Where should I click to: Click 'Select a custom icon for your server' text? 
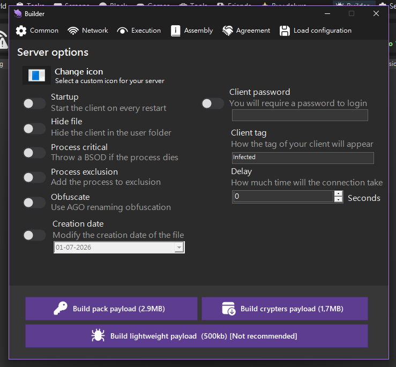pos(110,81)
